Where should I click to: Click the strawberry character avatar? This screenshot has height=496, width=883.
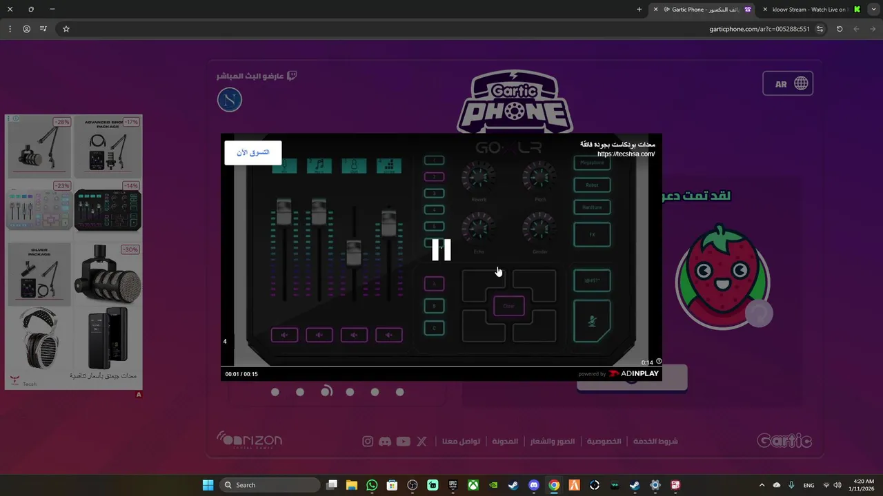(x=722, y=277)
